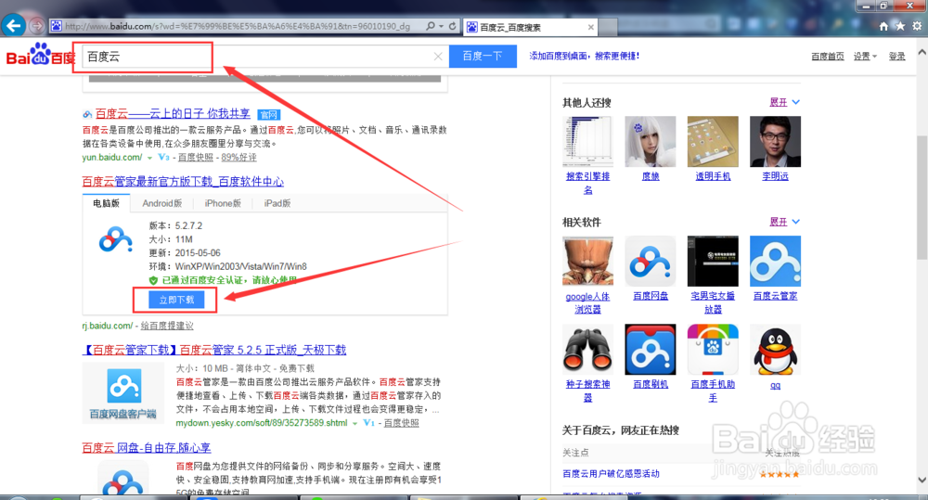Clear the search box with X icon
The height and width of the screenshot is (500, 928).
coord(438,57)
